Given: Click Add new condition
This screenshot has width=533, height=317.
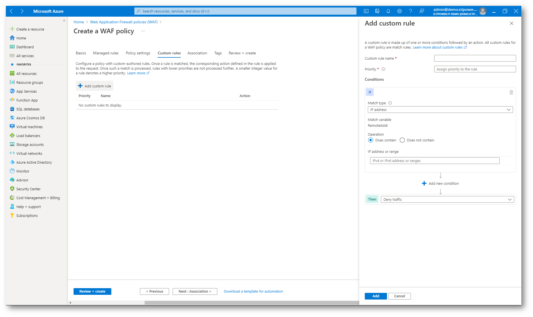Looking at the screenshot, I should 440,183.
